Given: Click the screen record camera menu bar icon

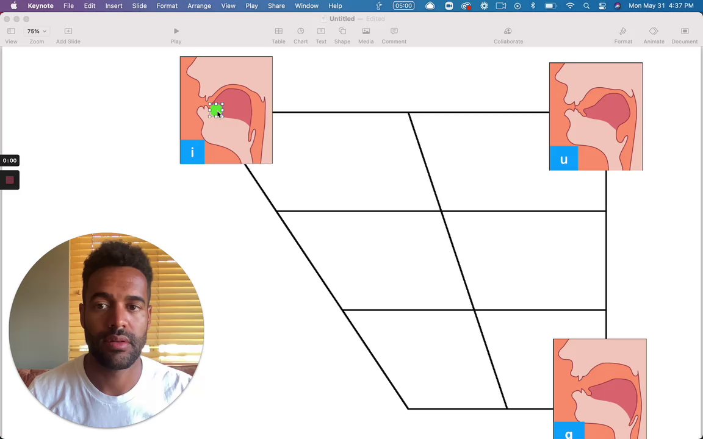Looking at the screenshot, I should coord(501,6).
